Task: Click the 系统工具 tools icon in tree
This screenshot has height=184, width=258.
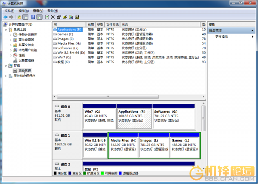Action: click(x=10, y=30)
